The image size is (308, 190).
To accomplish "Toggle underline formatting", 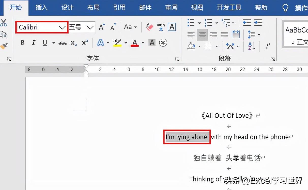I will pos(45,43).
